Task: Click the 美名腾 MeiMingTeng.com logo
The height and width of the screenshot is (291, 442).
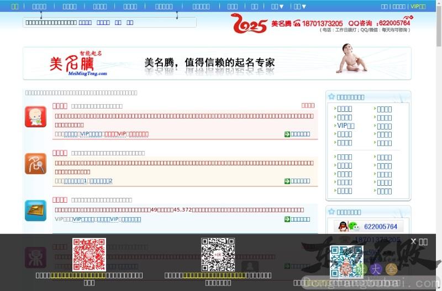Action: 78,63
